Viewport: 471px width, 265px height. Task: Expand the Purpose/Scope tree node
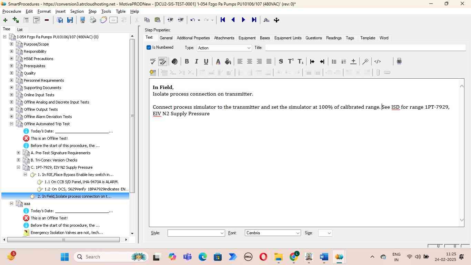pos(11,44)
